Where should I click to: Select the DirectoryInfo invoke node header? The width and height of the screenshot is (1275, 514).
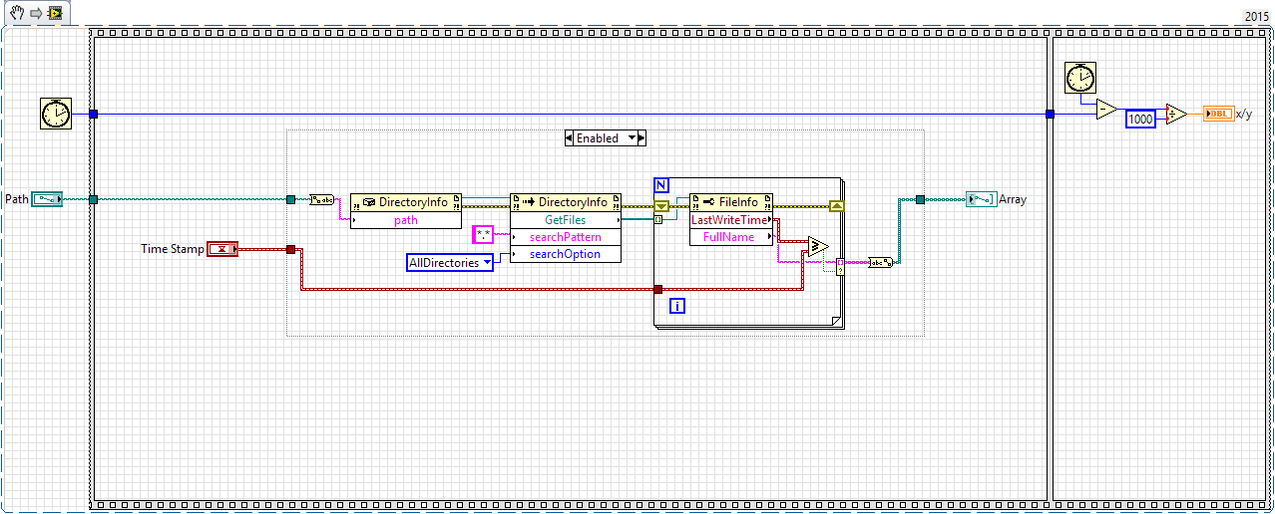[566, 202]
